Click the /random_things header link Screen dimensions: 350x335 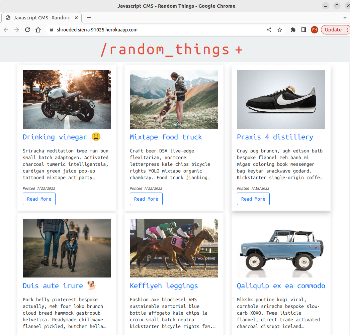coord(165,49)
